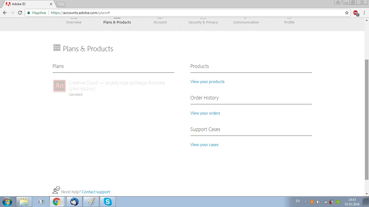Viewport: 369px width, 207px height.
Task: Click the taskbar clock showing 14:47
Action: 352,202
